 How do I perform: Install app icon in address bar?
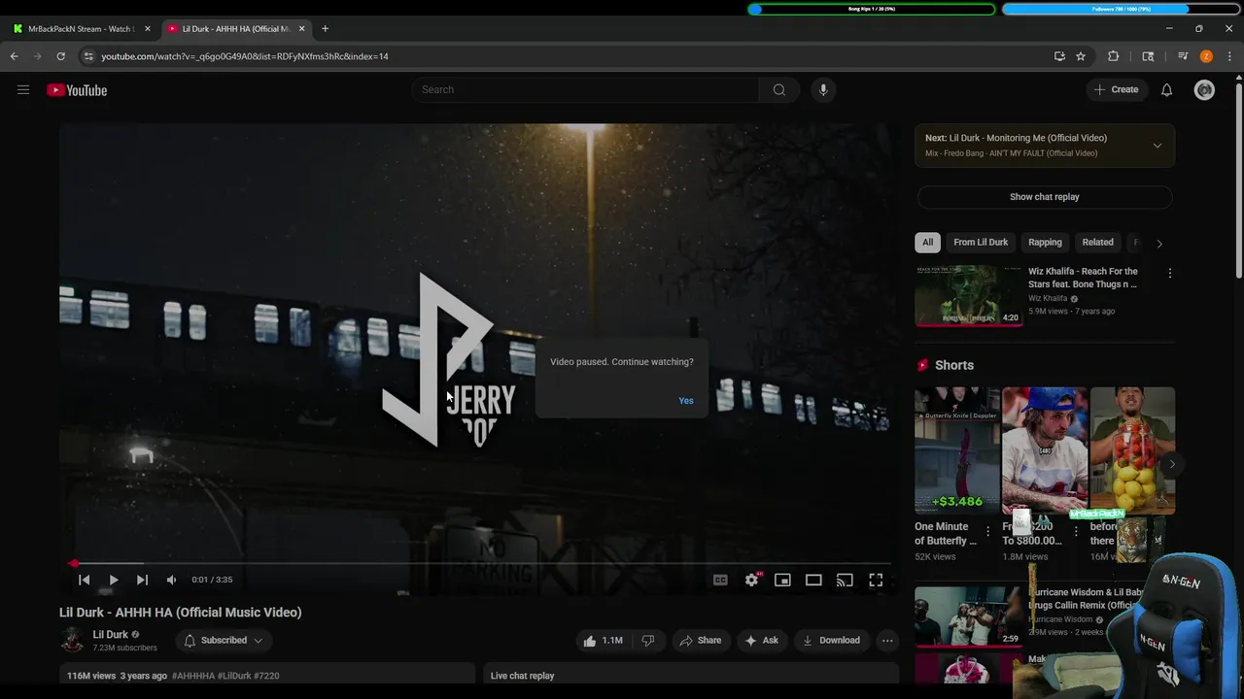[1059, 56]
